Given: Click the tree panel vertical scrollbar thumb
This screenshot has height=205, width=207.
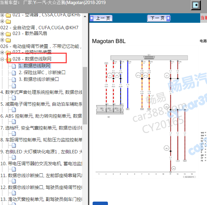Looking at the screenshot, I should point(85,96).
